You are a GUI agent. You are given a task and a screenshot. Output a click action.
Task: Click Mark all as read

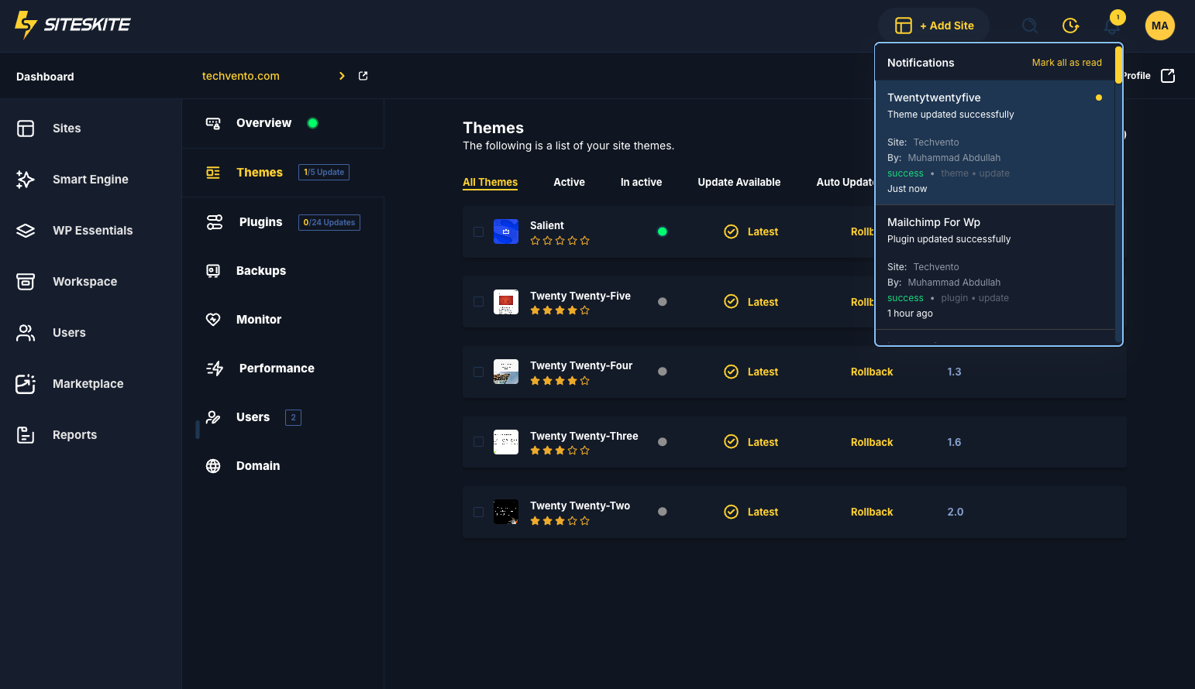click(x=1066, y=63)
